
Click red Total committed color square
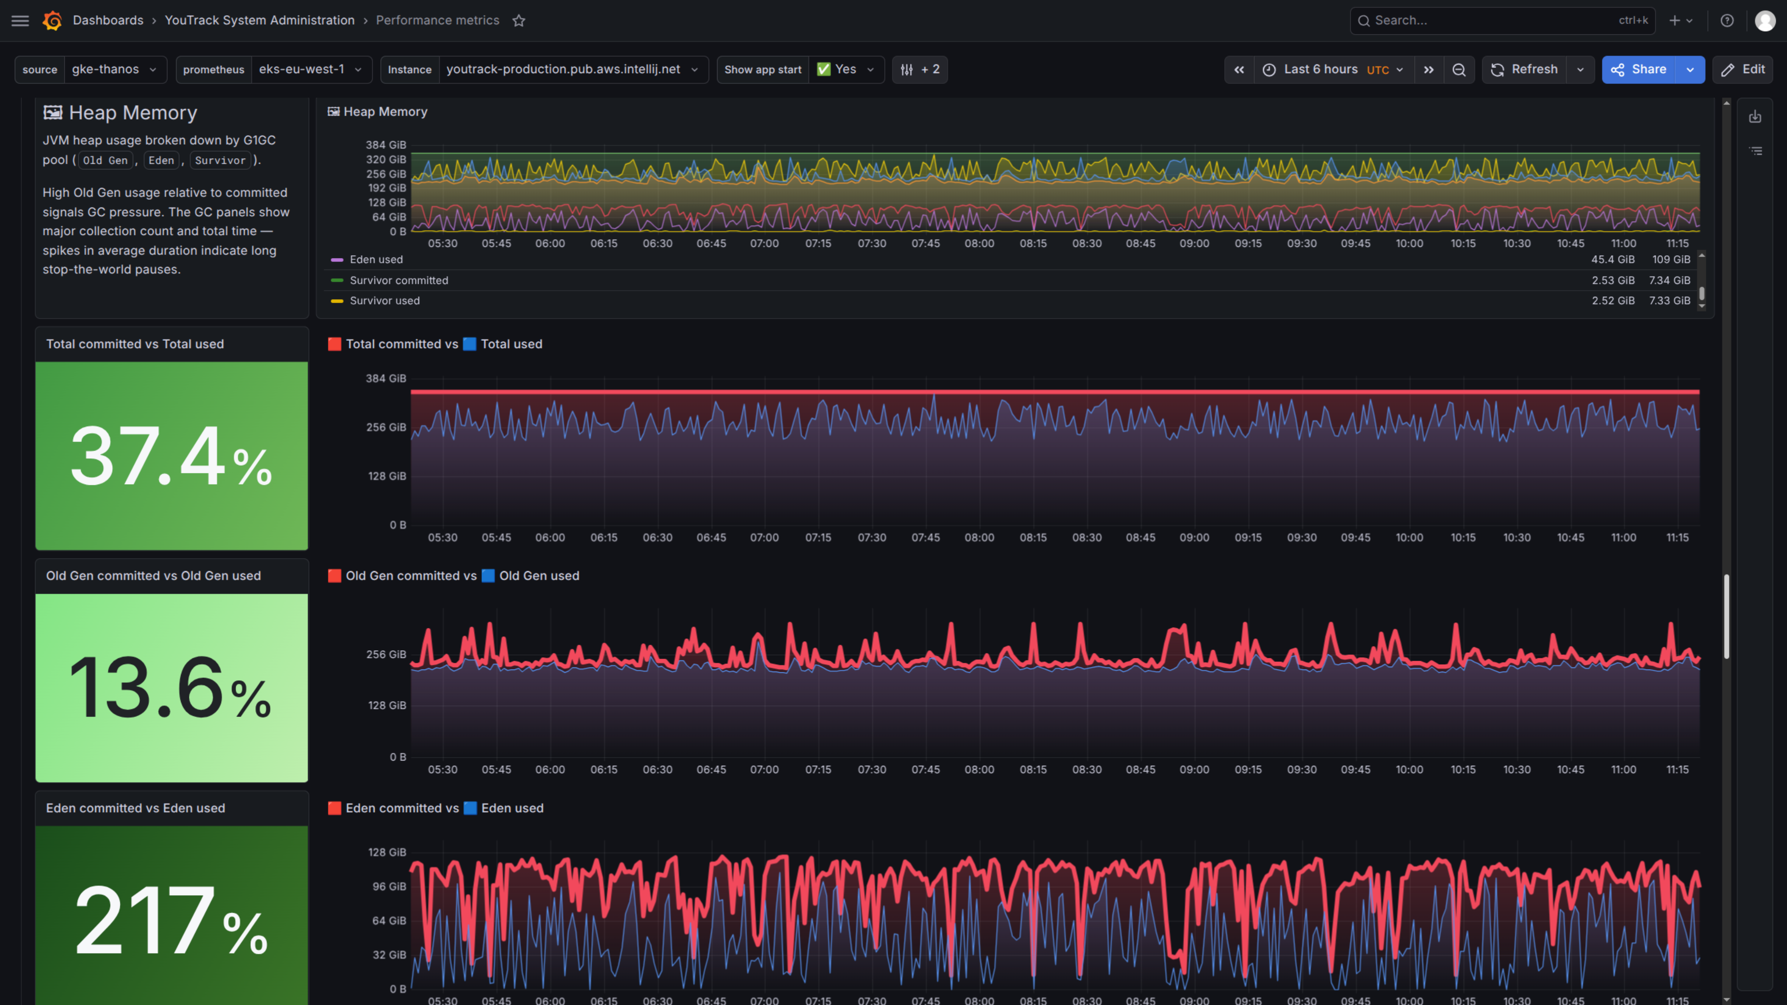334,344
